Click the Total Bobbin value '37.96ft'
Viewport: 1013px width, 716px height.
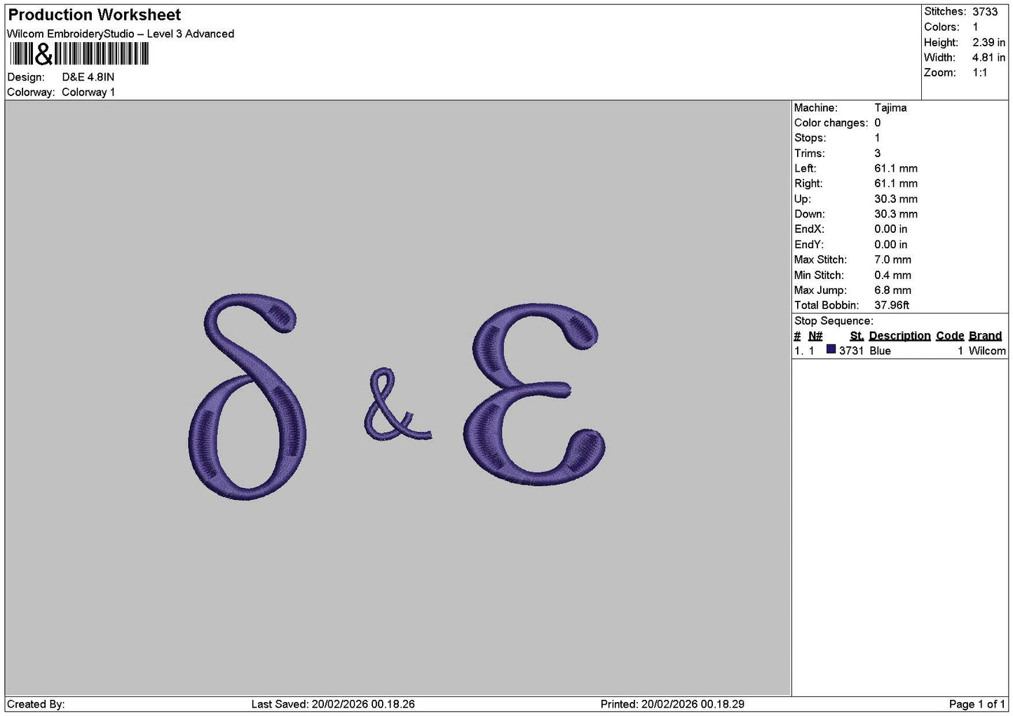892,306
